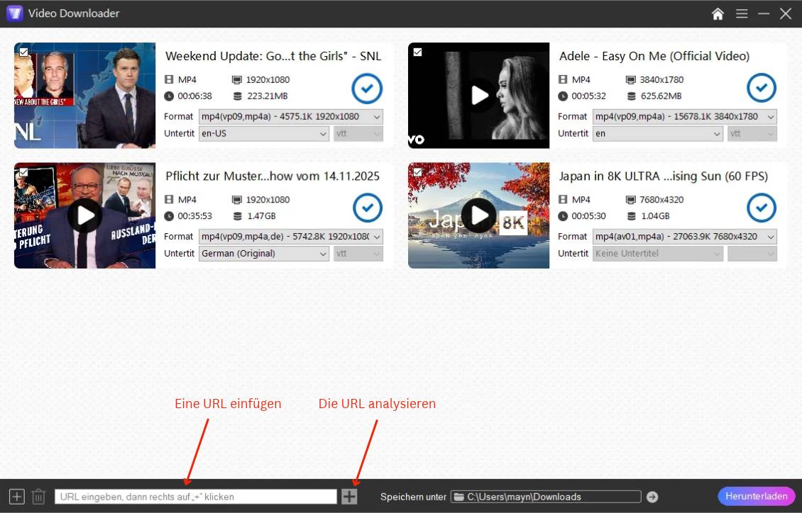This screenshot has height=513, width=802.
Task: Open the vtt dropdown on Pflicht zur Muster card
Action: pos(358,254)
